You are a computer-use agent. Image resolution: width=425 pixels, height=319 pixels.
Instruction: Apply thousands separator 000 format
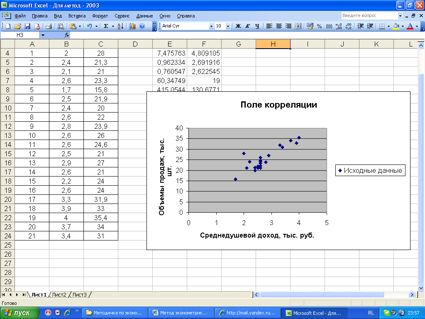point(329,26)
